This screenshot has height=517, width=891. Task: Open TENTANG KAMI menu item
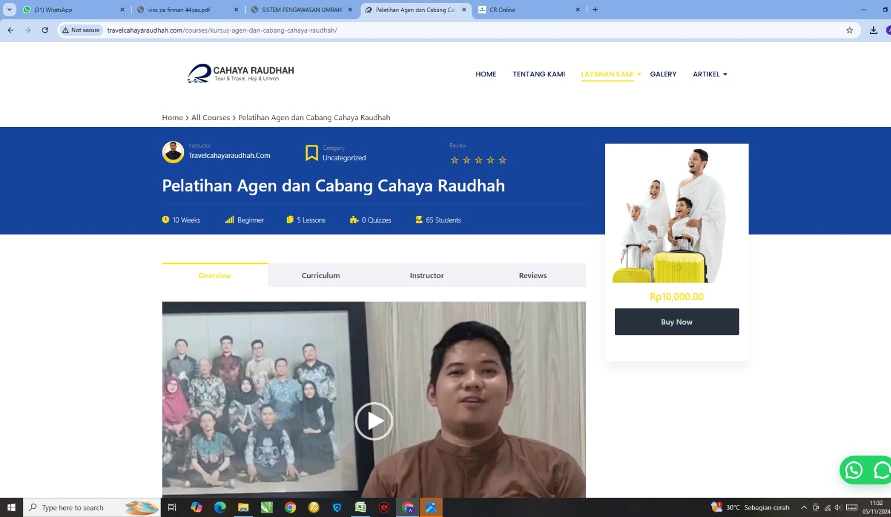539,74
